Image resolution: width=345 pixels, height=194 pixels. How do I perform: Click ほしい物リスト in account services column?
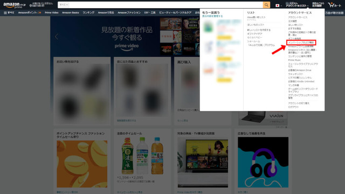(x=295, y=25)
